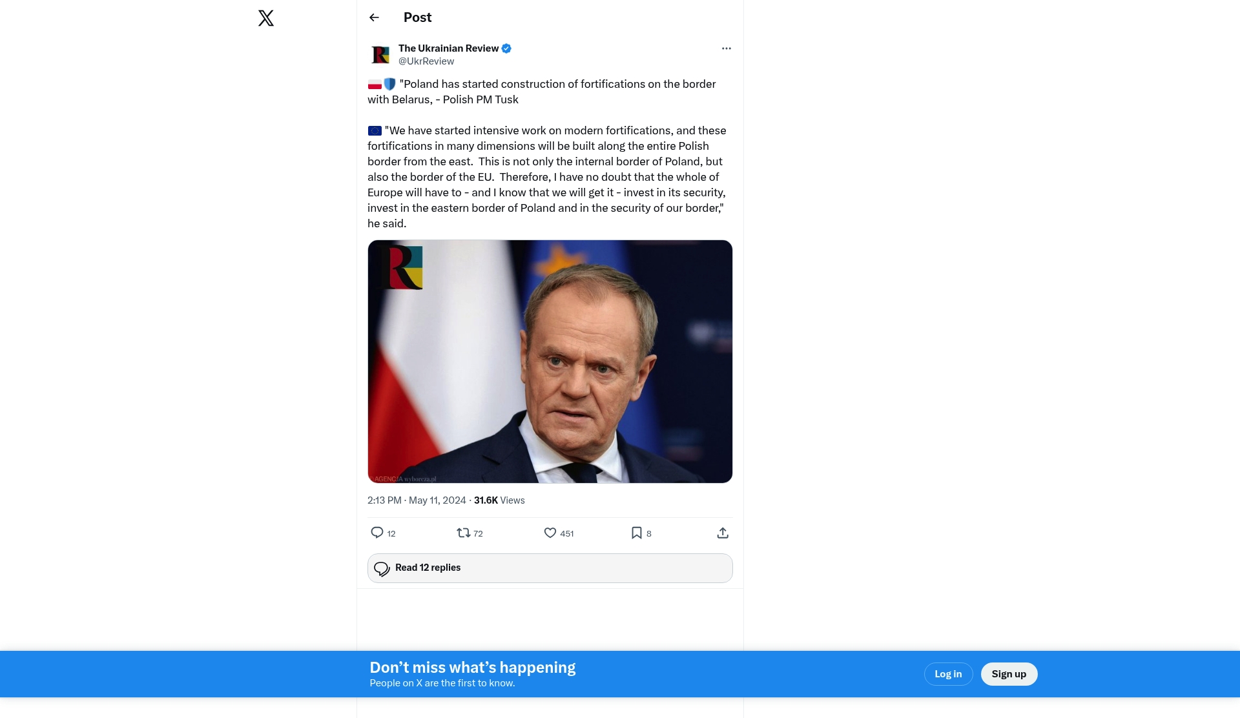The image size is (1240, 718).
Task: Click the Sign up button
Action: tap(1009, 674)
